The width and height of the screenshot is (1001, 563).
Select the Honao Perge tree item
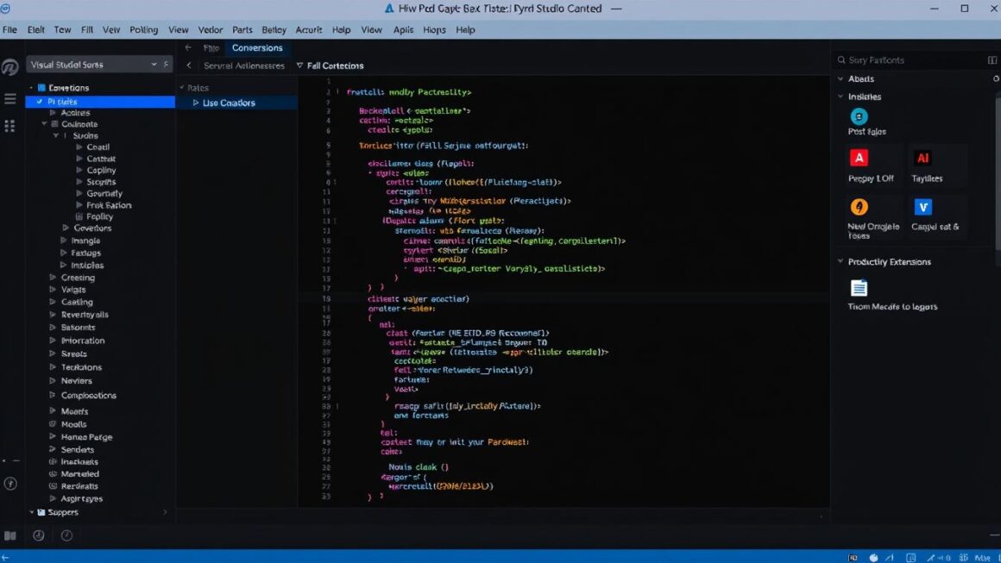(86, 437)
